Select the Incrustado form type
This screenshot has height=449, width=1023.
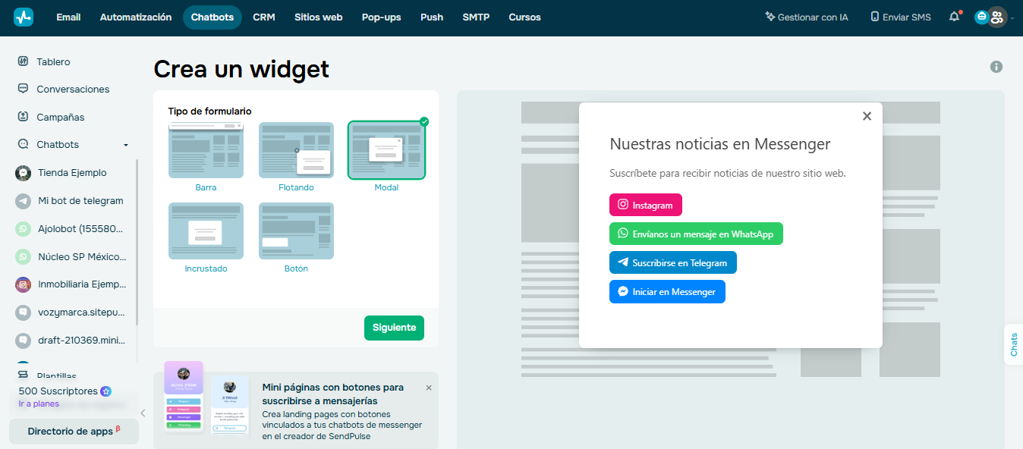coord(206,238)
